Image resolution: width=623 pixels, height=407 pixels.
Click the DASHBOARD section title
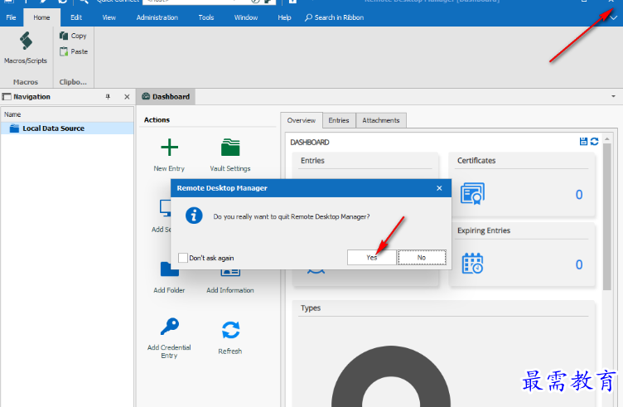click(310, 143)
